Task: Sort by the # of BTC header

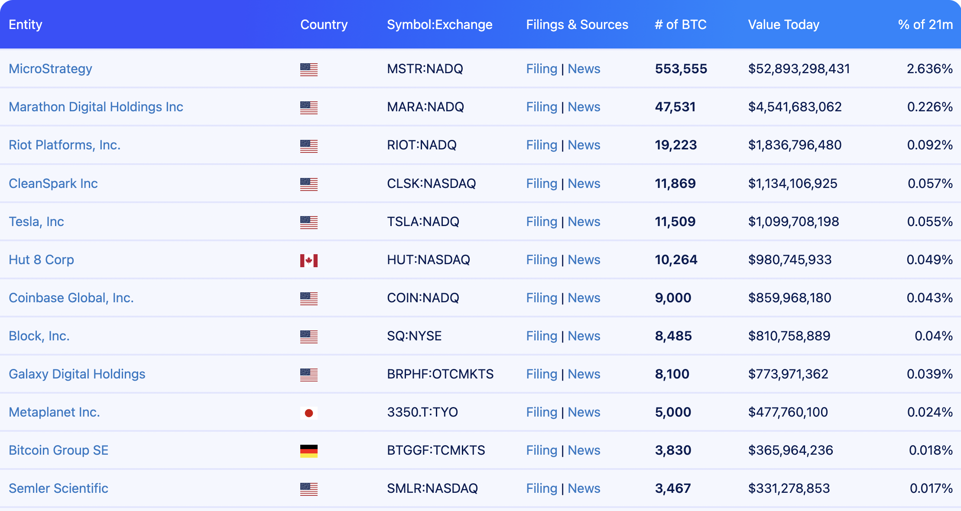Action: pos(681,25)
